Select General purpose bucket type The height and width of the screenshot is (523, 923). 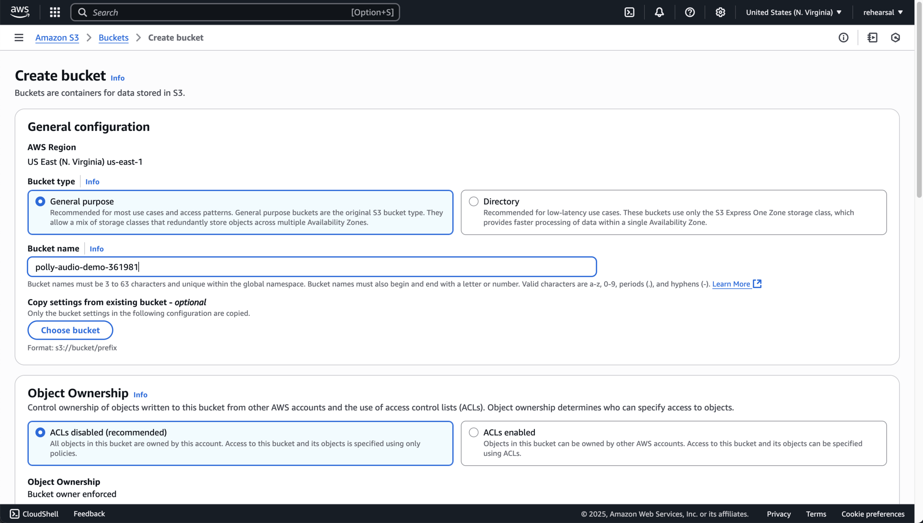click(x=40, y=201)
